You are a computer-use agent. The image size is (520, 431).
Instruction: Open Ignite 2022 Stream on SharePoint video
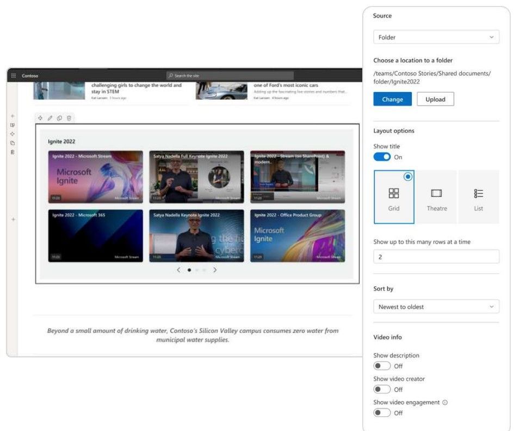(x=298, y=177)
